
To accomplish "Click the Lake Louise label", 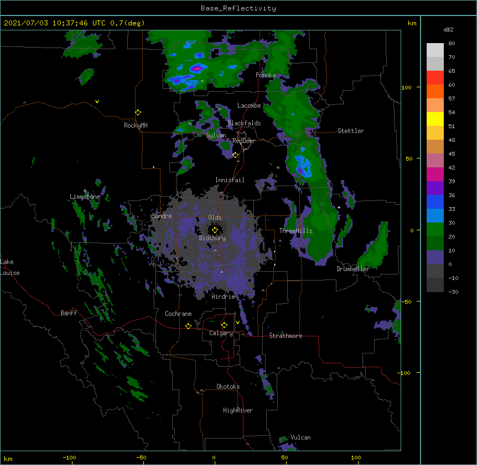I will 9,267.
